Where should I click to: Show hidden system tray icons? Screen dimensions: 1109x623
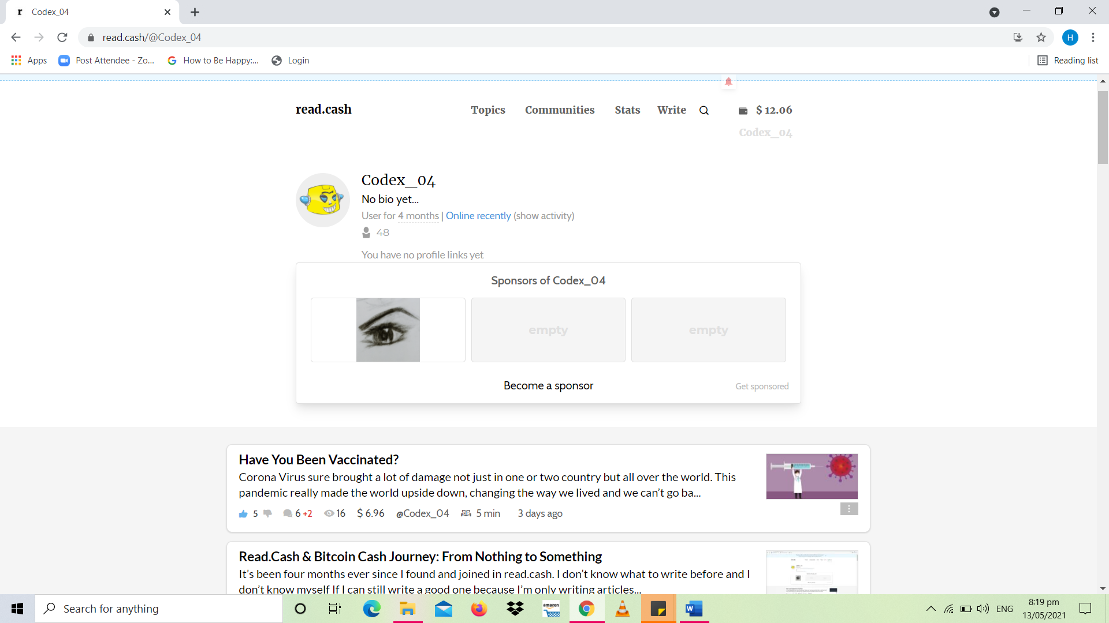tap(931, 609)
